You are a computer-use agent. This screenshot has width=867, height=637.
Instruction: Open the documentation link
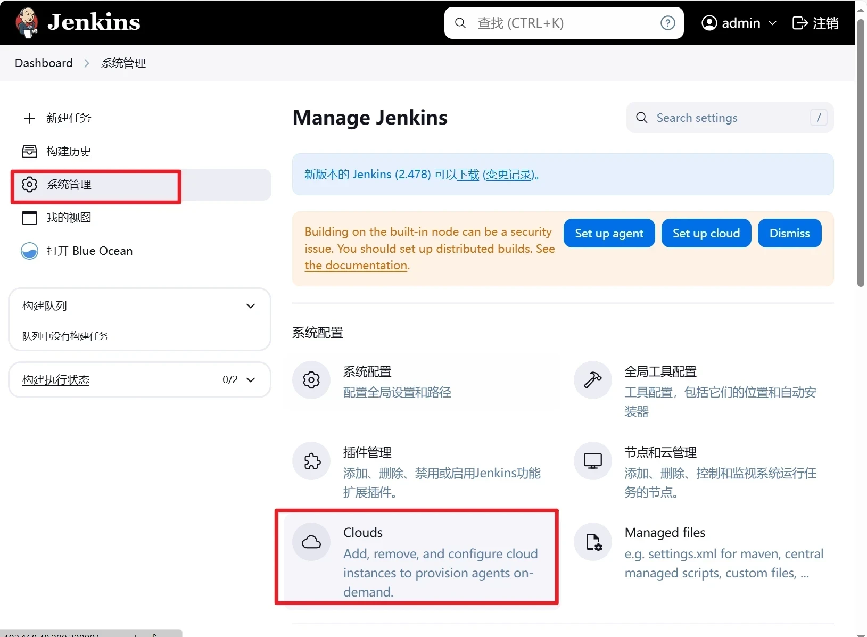tap(356, 266)
